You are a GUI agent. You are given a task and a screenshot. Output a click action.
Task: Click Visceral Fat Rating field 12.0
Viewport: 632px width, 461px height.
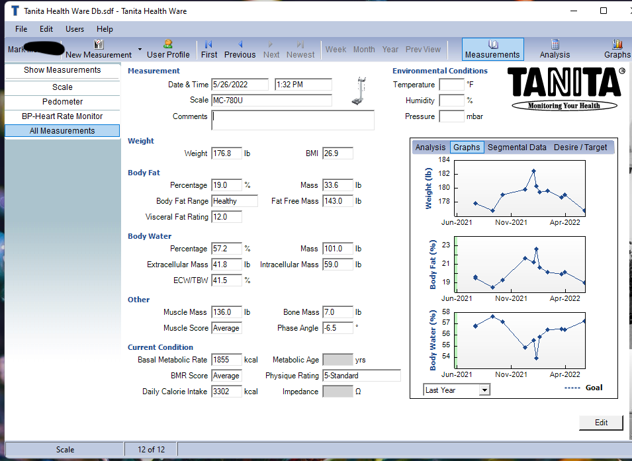point(226,217)
